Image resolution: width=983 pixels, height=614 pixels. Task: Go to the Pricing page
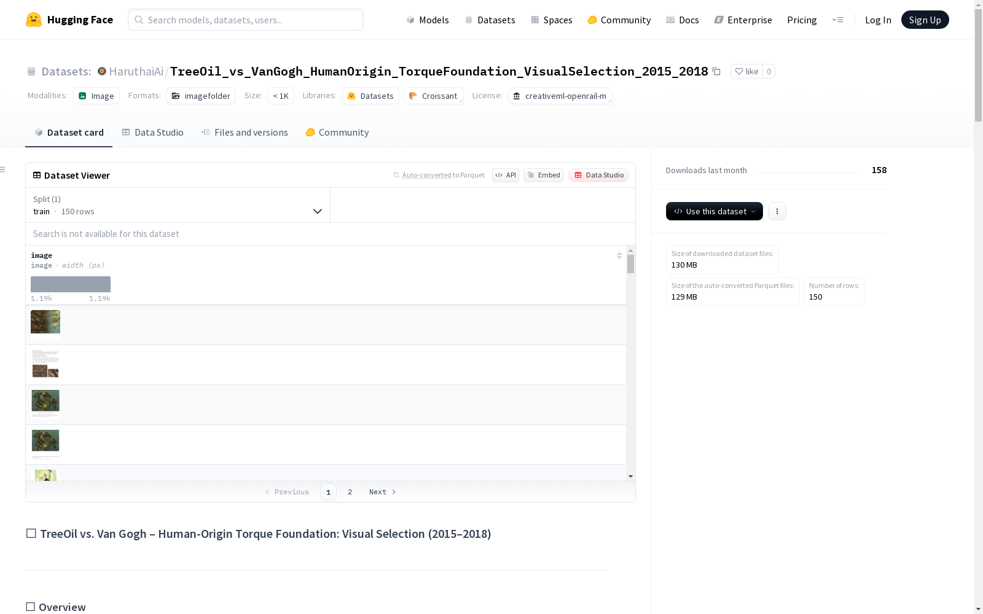tap(802, 20)
